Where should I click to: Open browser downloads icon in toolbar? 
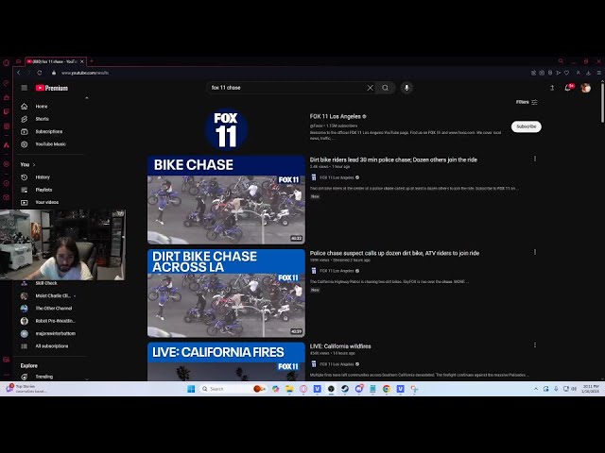click(588, 73)
